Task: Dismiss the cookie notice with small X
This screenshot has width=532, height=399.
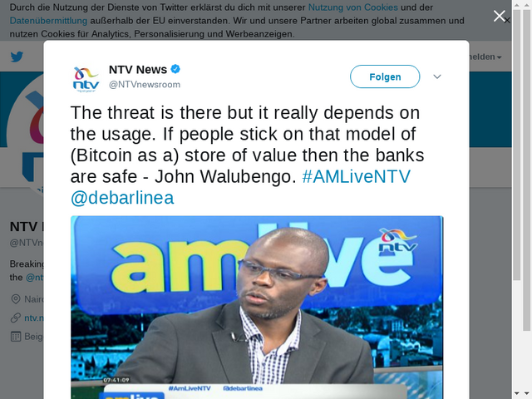Action: (507, 21)
